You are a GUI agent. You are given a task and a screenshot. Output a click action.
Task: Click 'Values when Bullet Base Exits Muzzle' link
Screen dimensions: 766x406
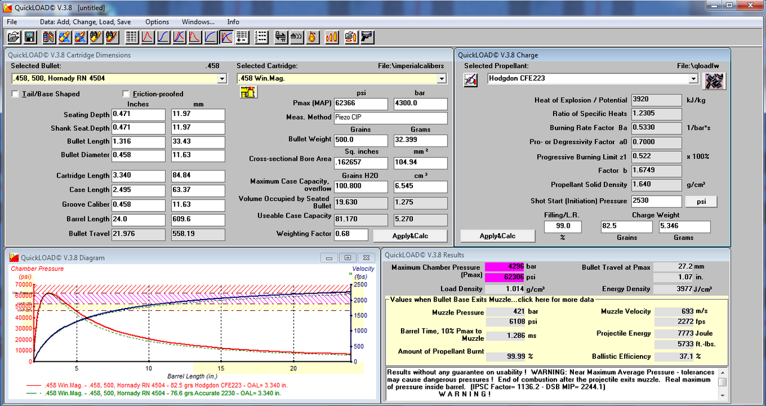pyautogui.click(x=491, y=300)
